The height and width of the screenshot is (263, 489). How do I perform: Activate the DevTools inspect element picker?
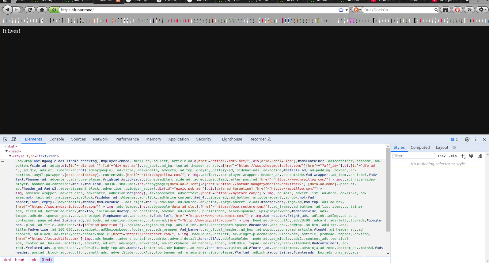5,139
